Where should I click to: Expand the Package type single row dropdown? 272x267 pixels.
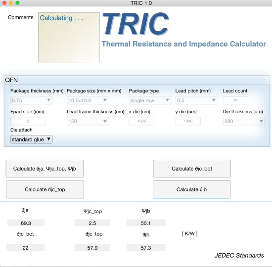(150, 100)
